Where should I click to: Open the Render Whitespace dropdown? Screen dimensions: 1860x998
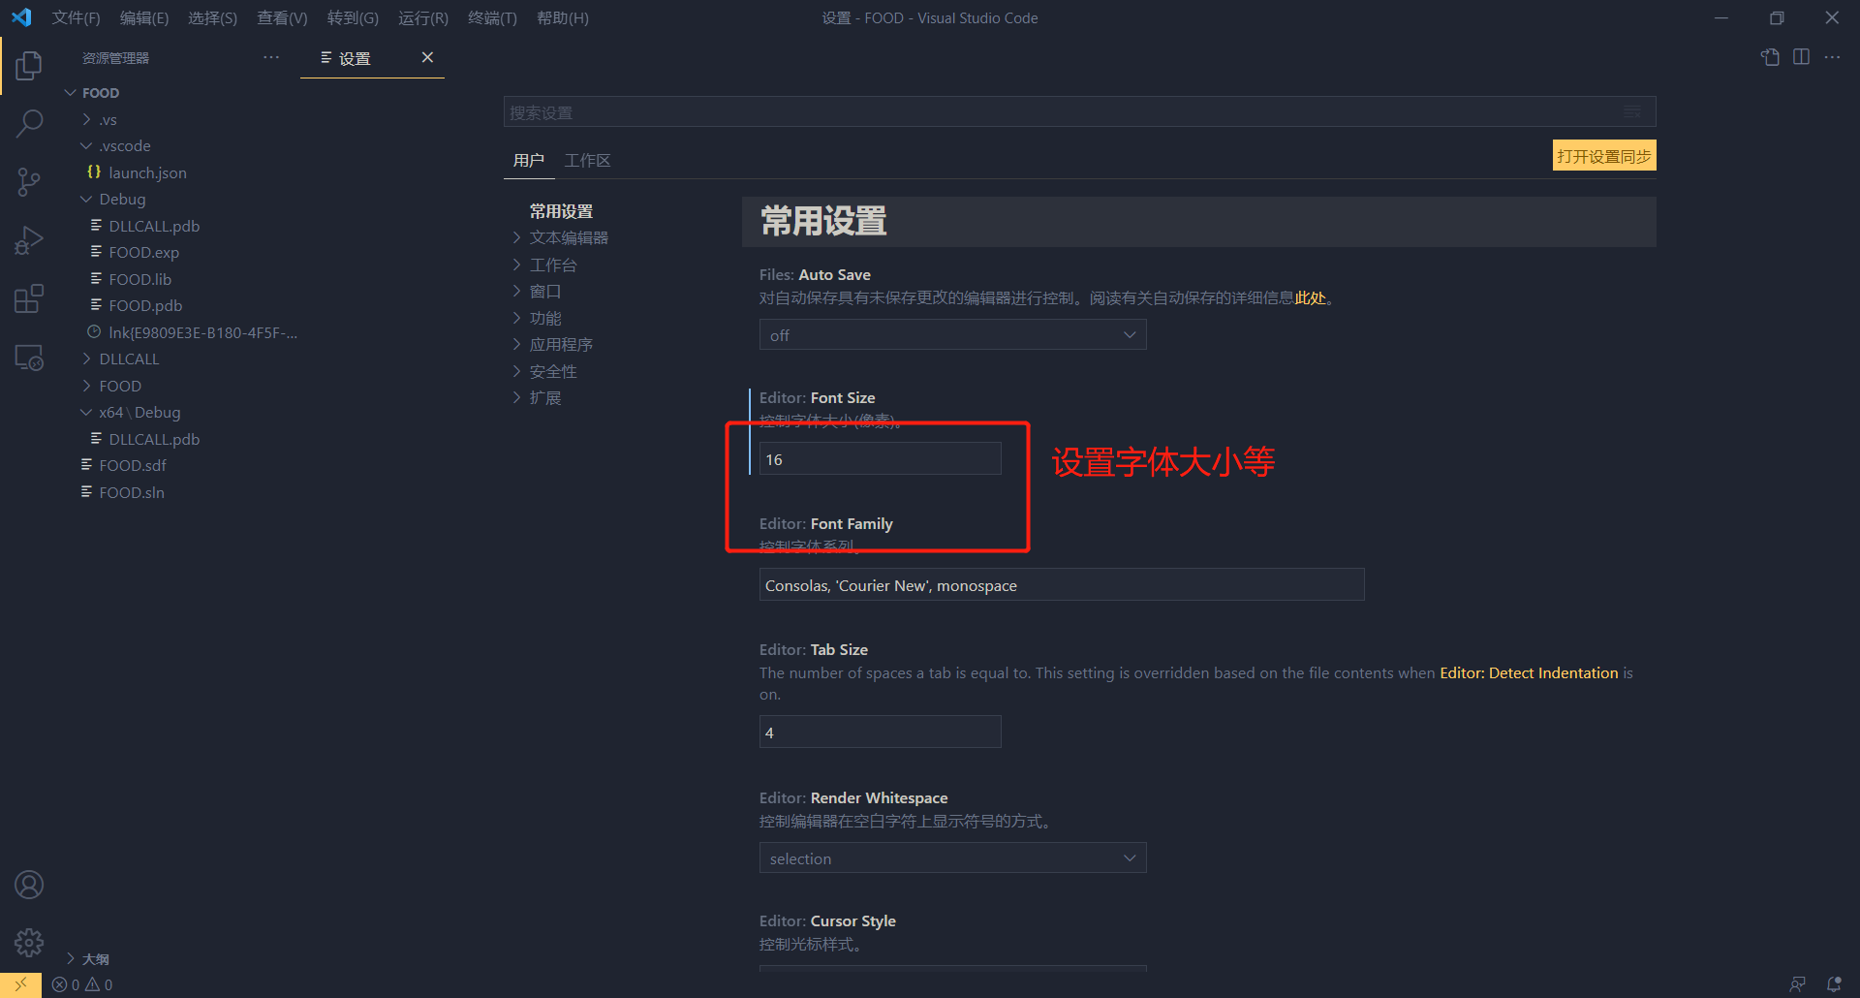pos(951,858)
